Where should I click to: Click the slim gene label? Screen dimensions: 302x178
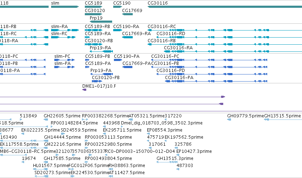click(55, 3)
